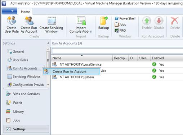
Task: Click the User... column header
Action: [144, 58]
